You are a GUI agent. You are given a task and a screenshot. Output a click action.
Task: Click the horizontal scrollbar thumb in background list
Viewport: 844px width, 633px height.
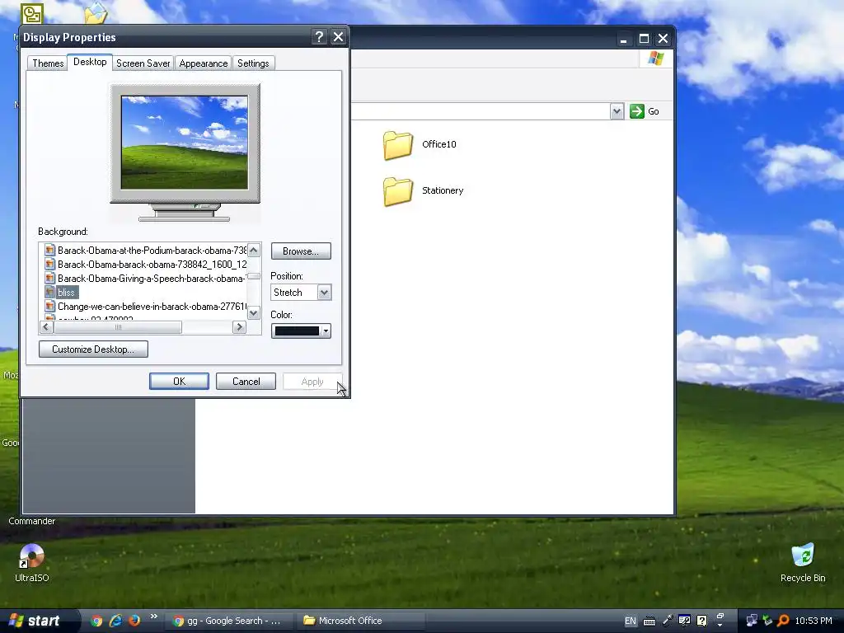[118, 327]
